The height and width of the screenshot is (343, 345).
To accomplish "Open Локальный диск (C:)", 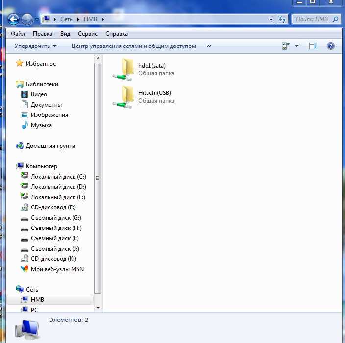I will pos(58,177).
